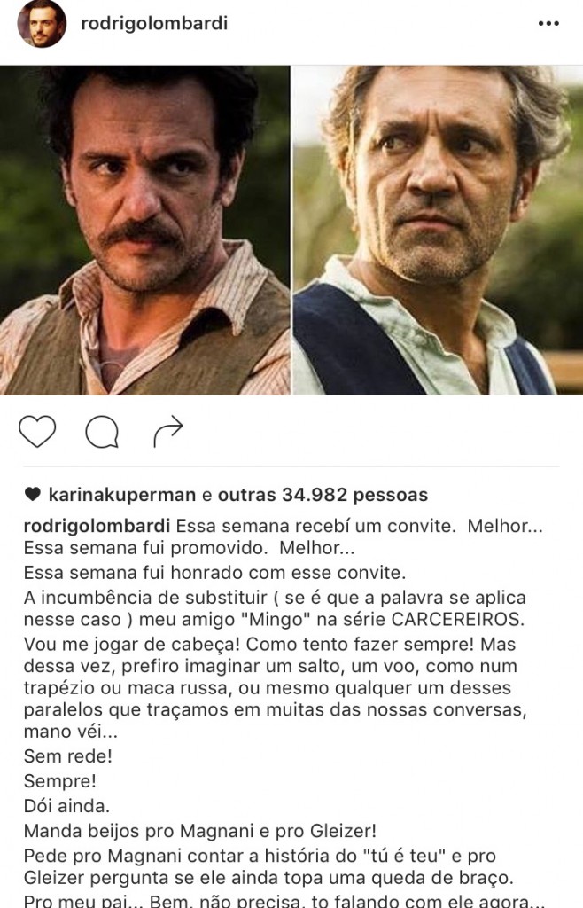Like the post with the heart icon
The height and width of the screenshot is (908, 583).
pyautogui.click(x=37, y=432)
